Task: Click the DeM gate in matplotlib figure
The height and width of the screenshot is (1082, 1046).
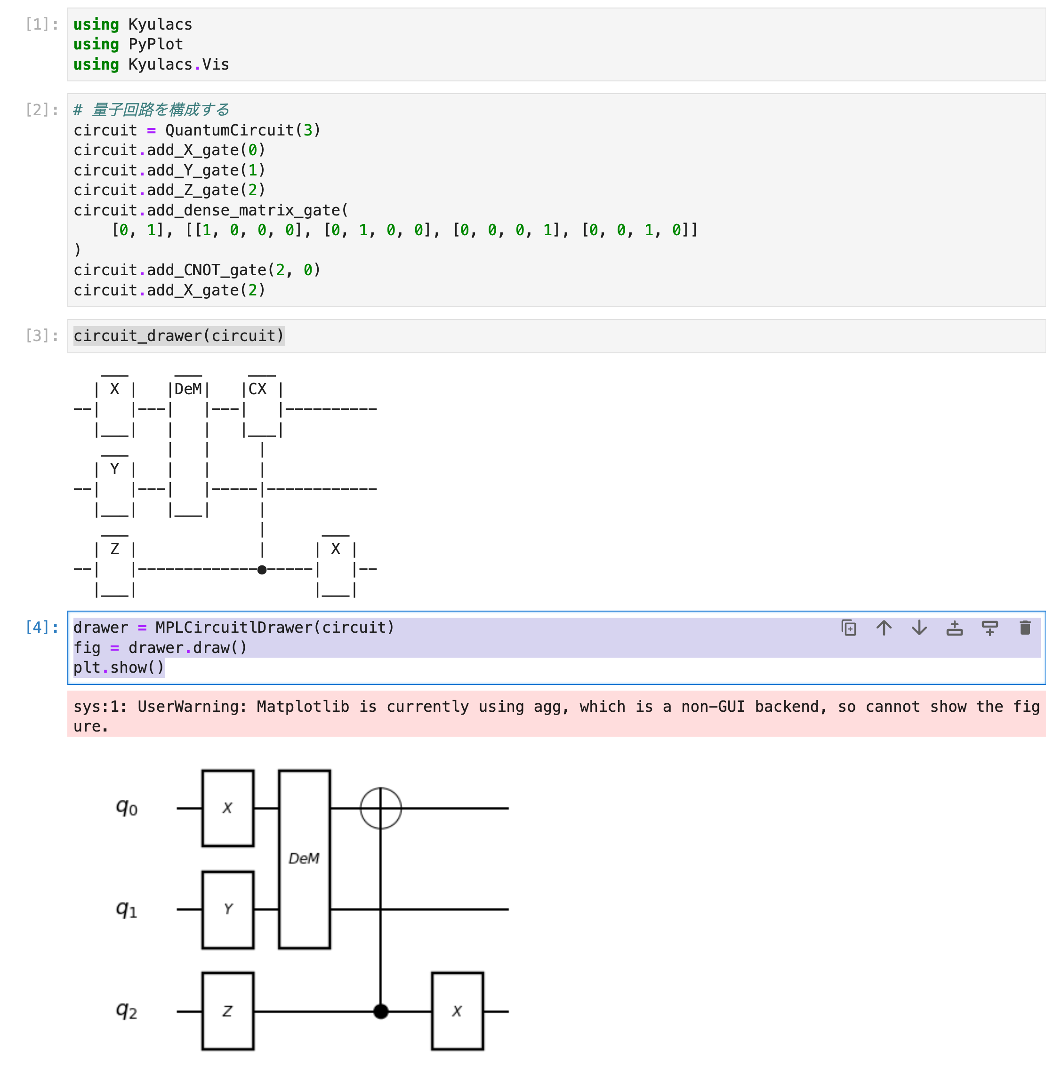Action: [x=304, y=859]
